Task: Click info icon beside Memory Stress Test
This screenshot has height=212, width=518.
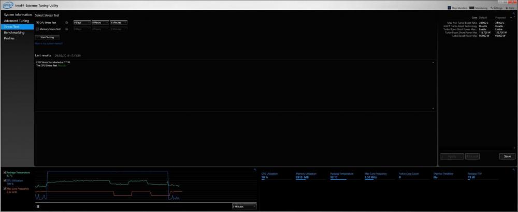Action: point(66,29)
